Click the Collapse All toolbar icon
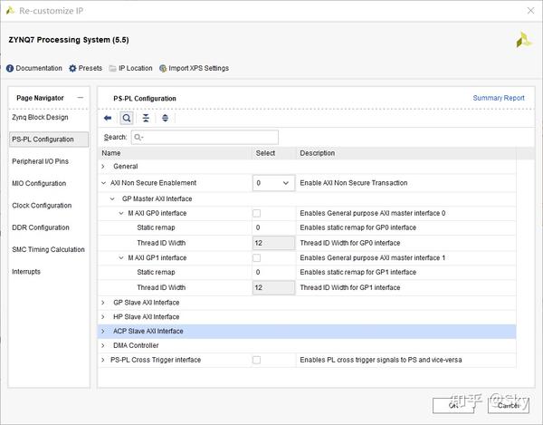The image size is (543, 425). (x=146, y=118)
